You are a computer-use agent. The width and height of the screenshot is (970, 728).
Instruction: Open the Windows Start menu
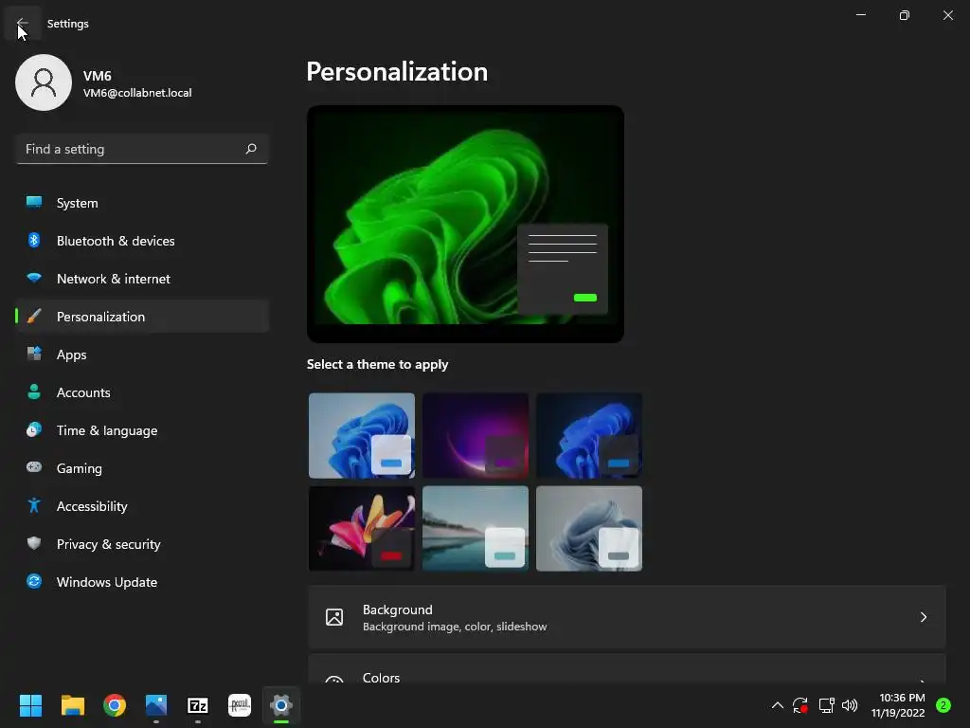30,705
